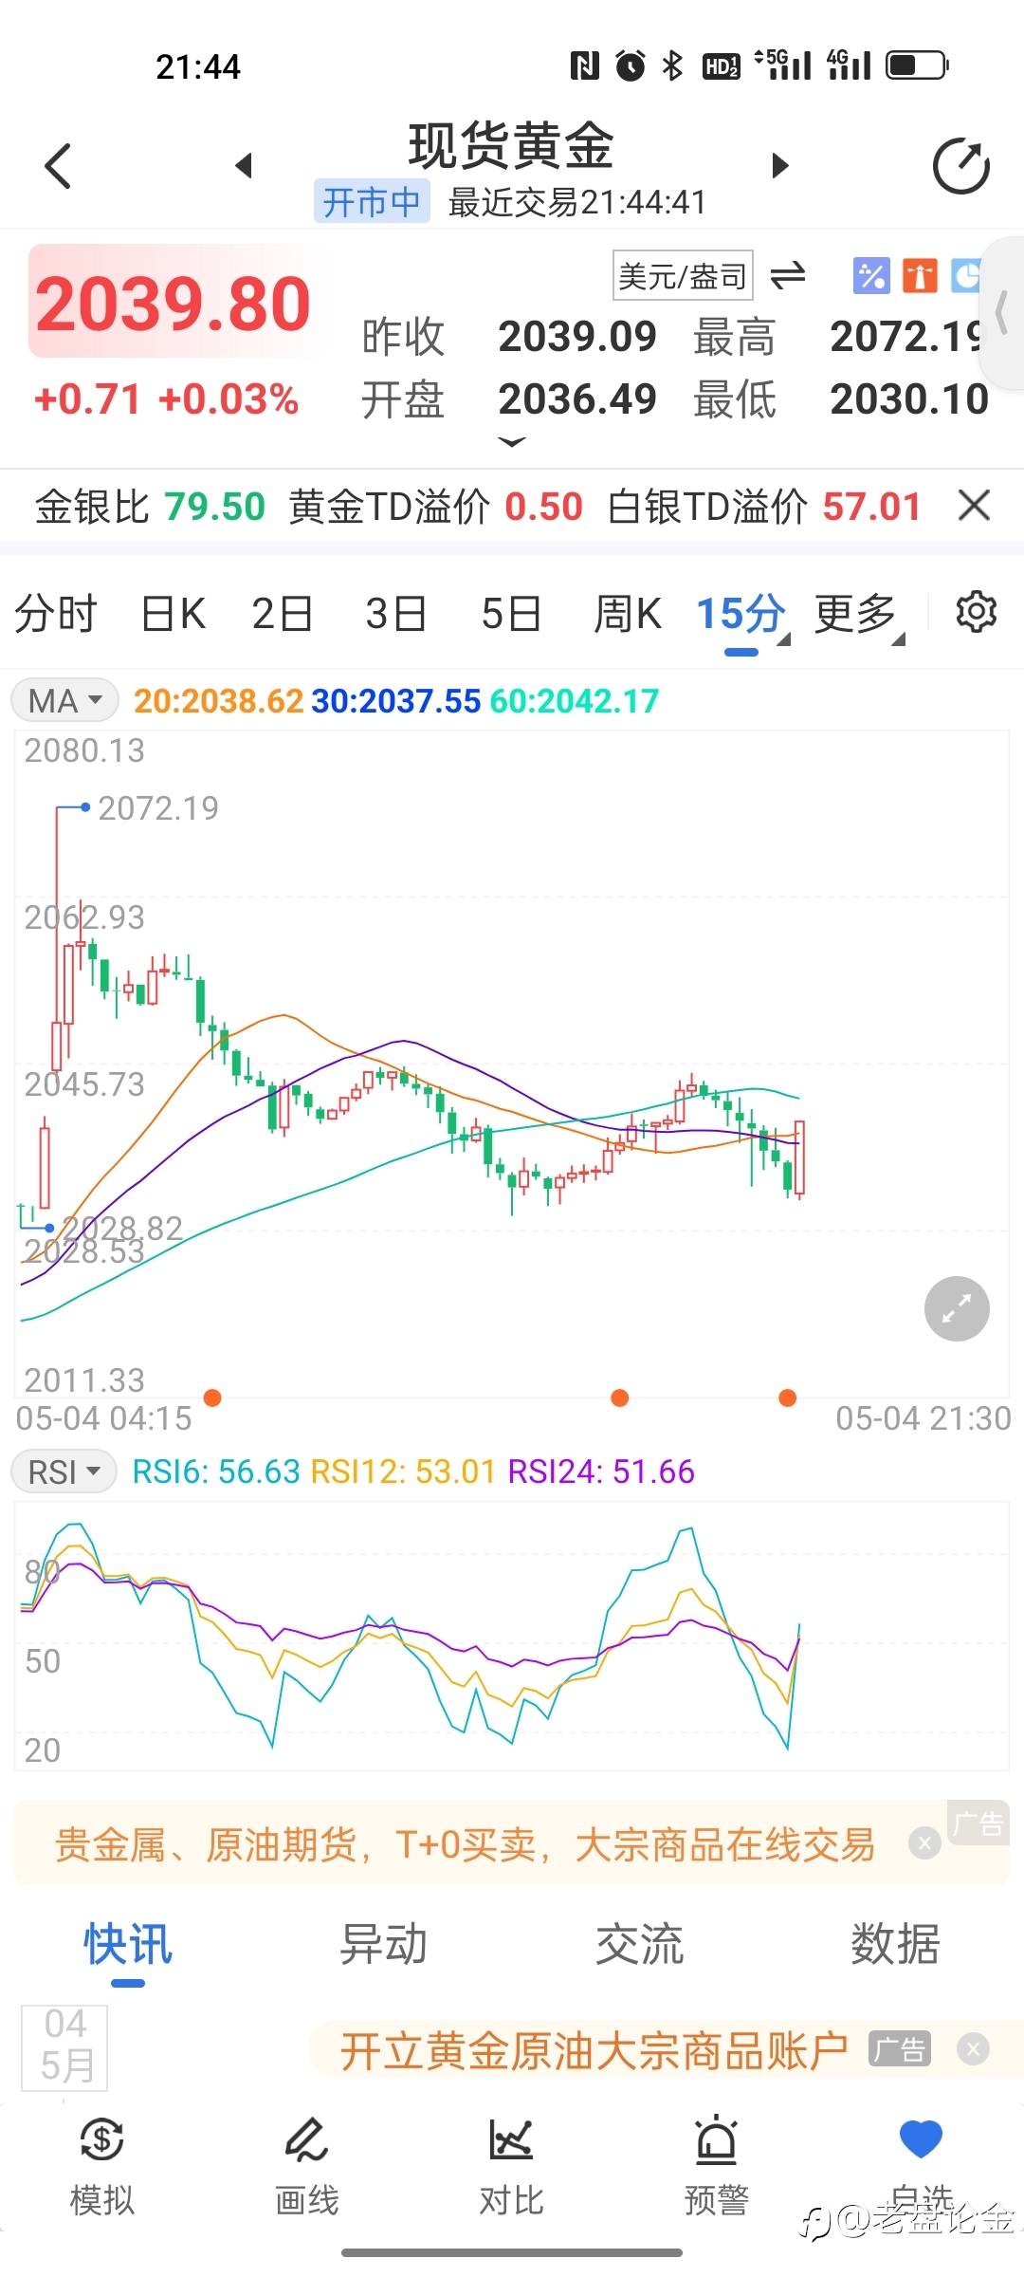This screenshot has height=2277, width=1024.
Task: Open the MA indicator dropdown
Action: (x=64, y=701)
